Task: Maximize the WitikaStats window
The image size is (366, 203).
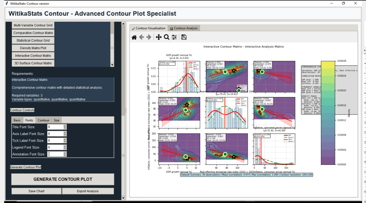Action: 343,3
